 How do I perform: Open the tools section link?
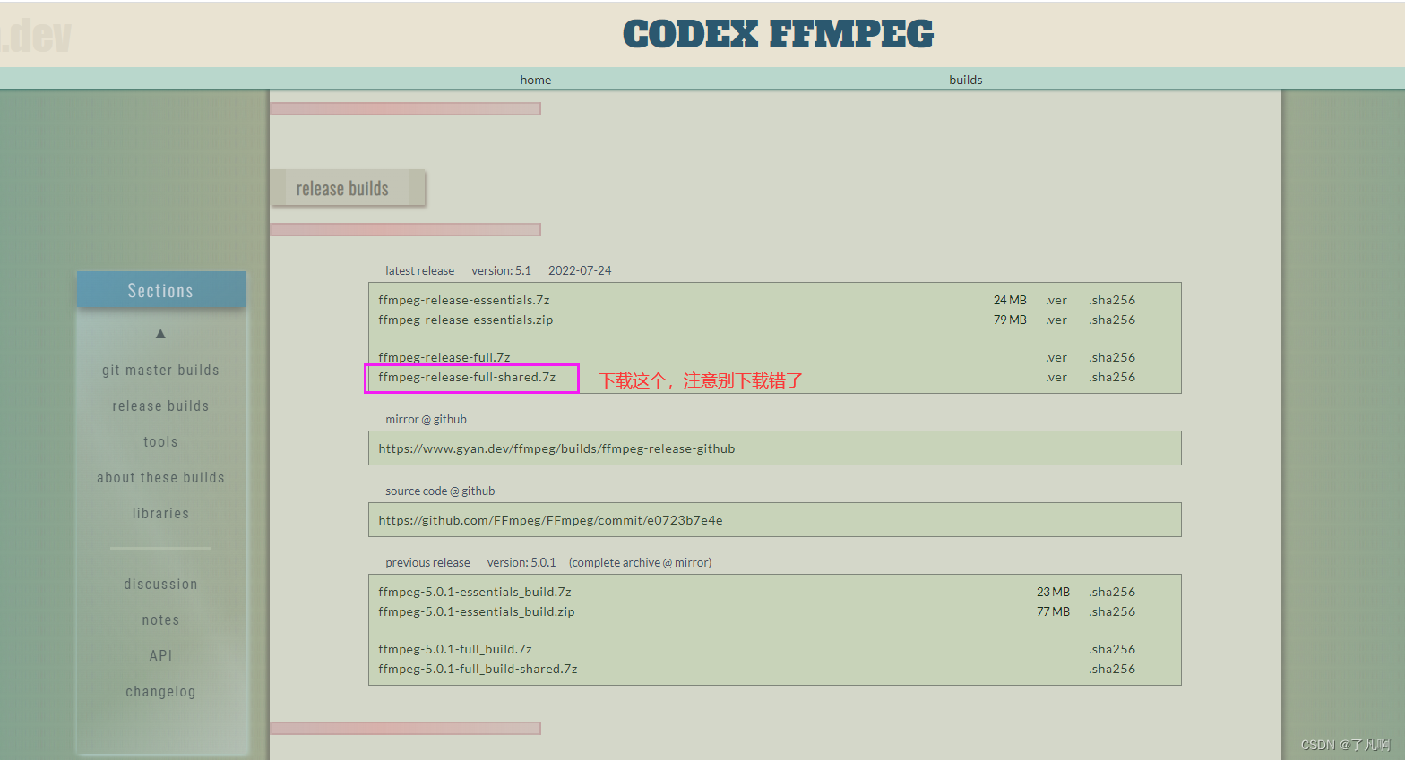click(x=160, y=442)
